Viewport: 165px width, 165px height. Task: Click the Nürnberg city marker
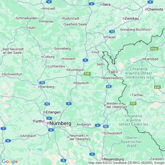coord(48,123)
